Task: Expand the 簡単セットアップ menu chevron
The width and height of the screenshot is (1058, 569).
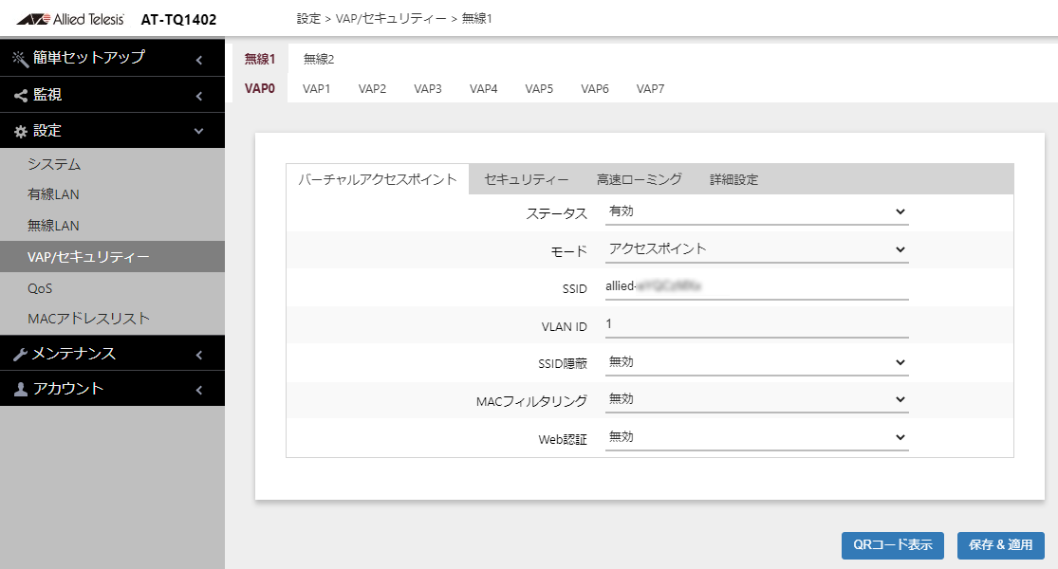Action: coord(199,60)
